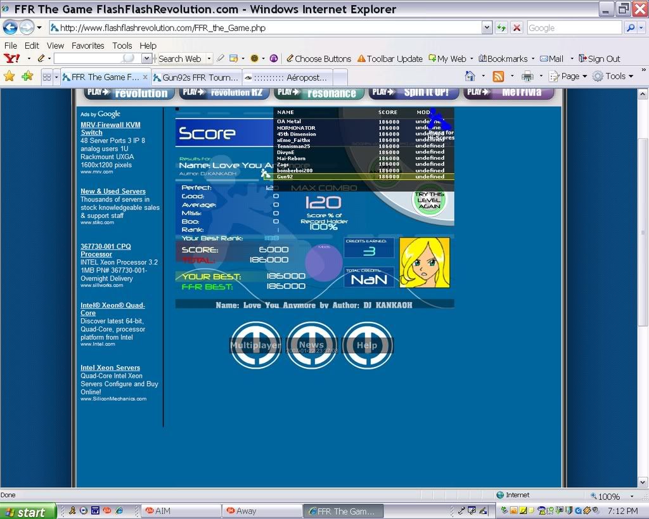Click the RSS feeds icon
The height and width of the screenshot is (519, 649).
click(x=498, y=76)
